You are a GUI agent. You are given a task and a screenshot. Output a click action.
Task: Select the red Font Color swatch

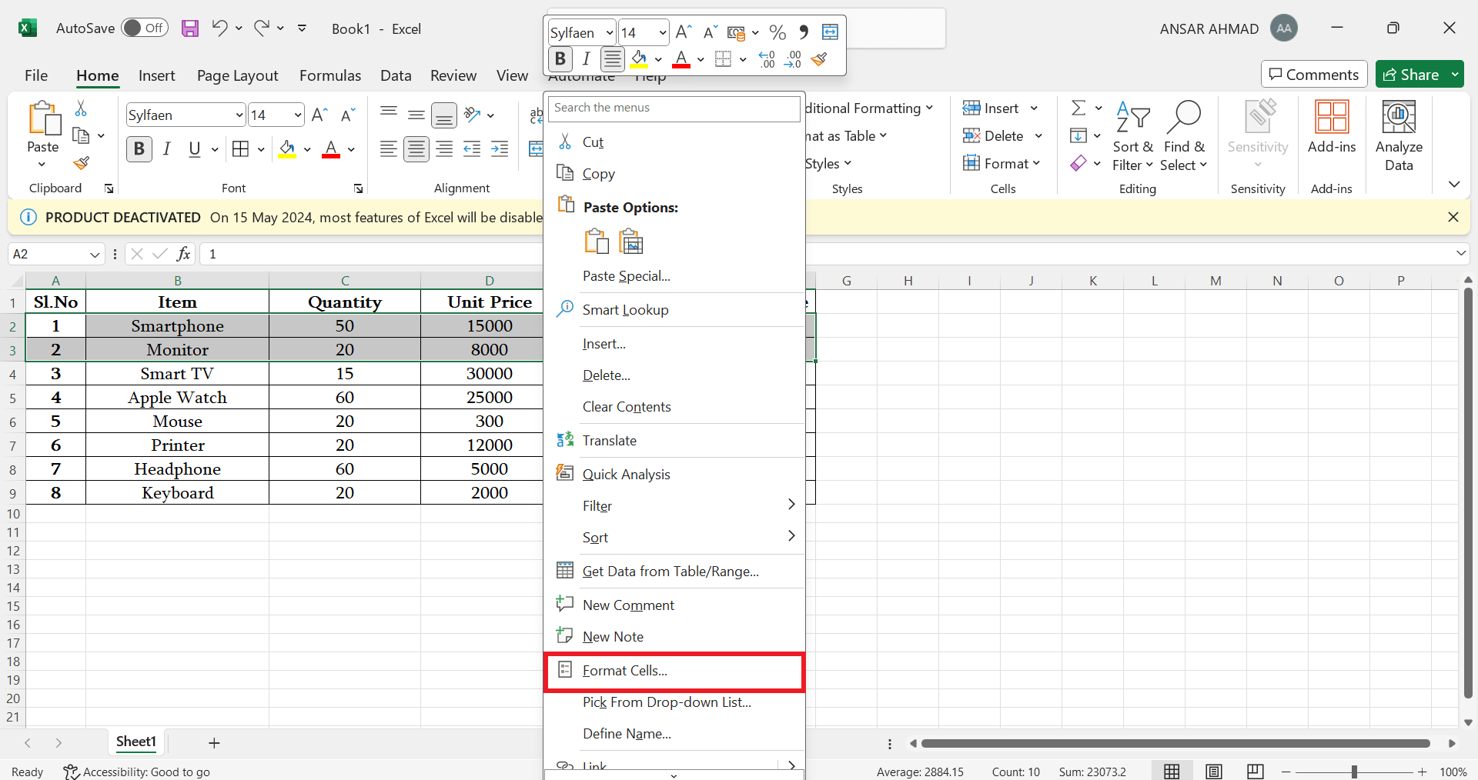331,149
